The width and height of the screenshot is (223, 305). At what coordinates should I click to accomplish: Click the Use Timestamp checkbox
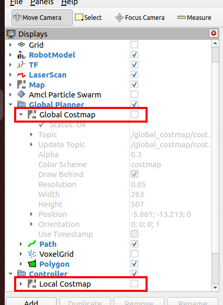135,234
